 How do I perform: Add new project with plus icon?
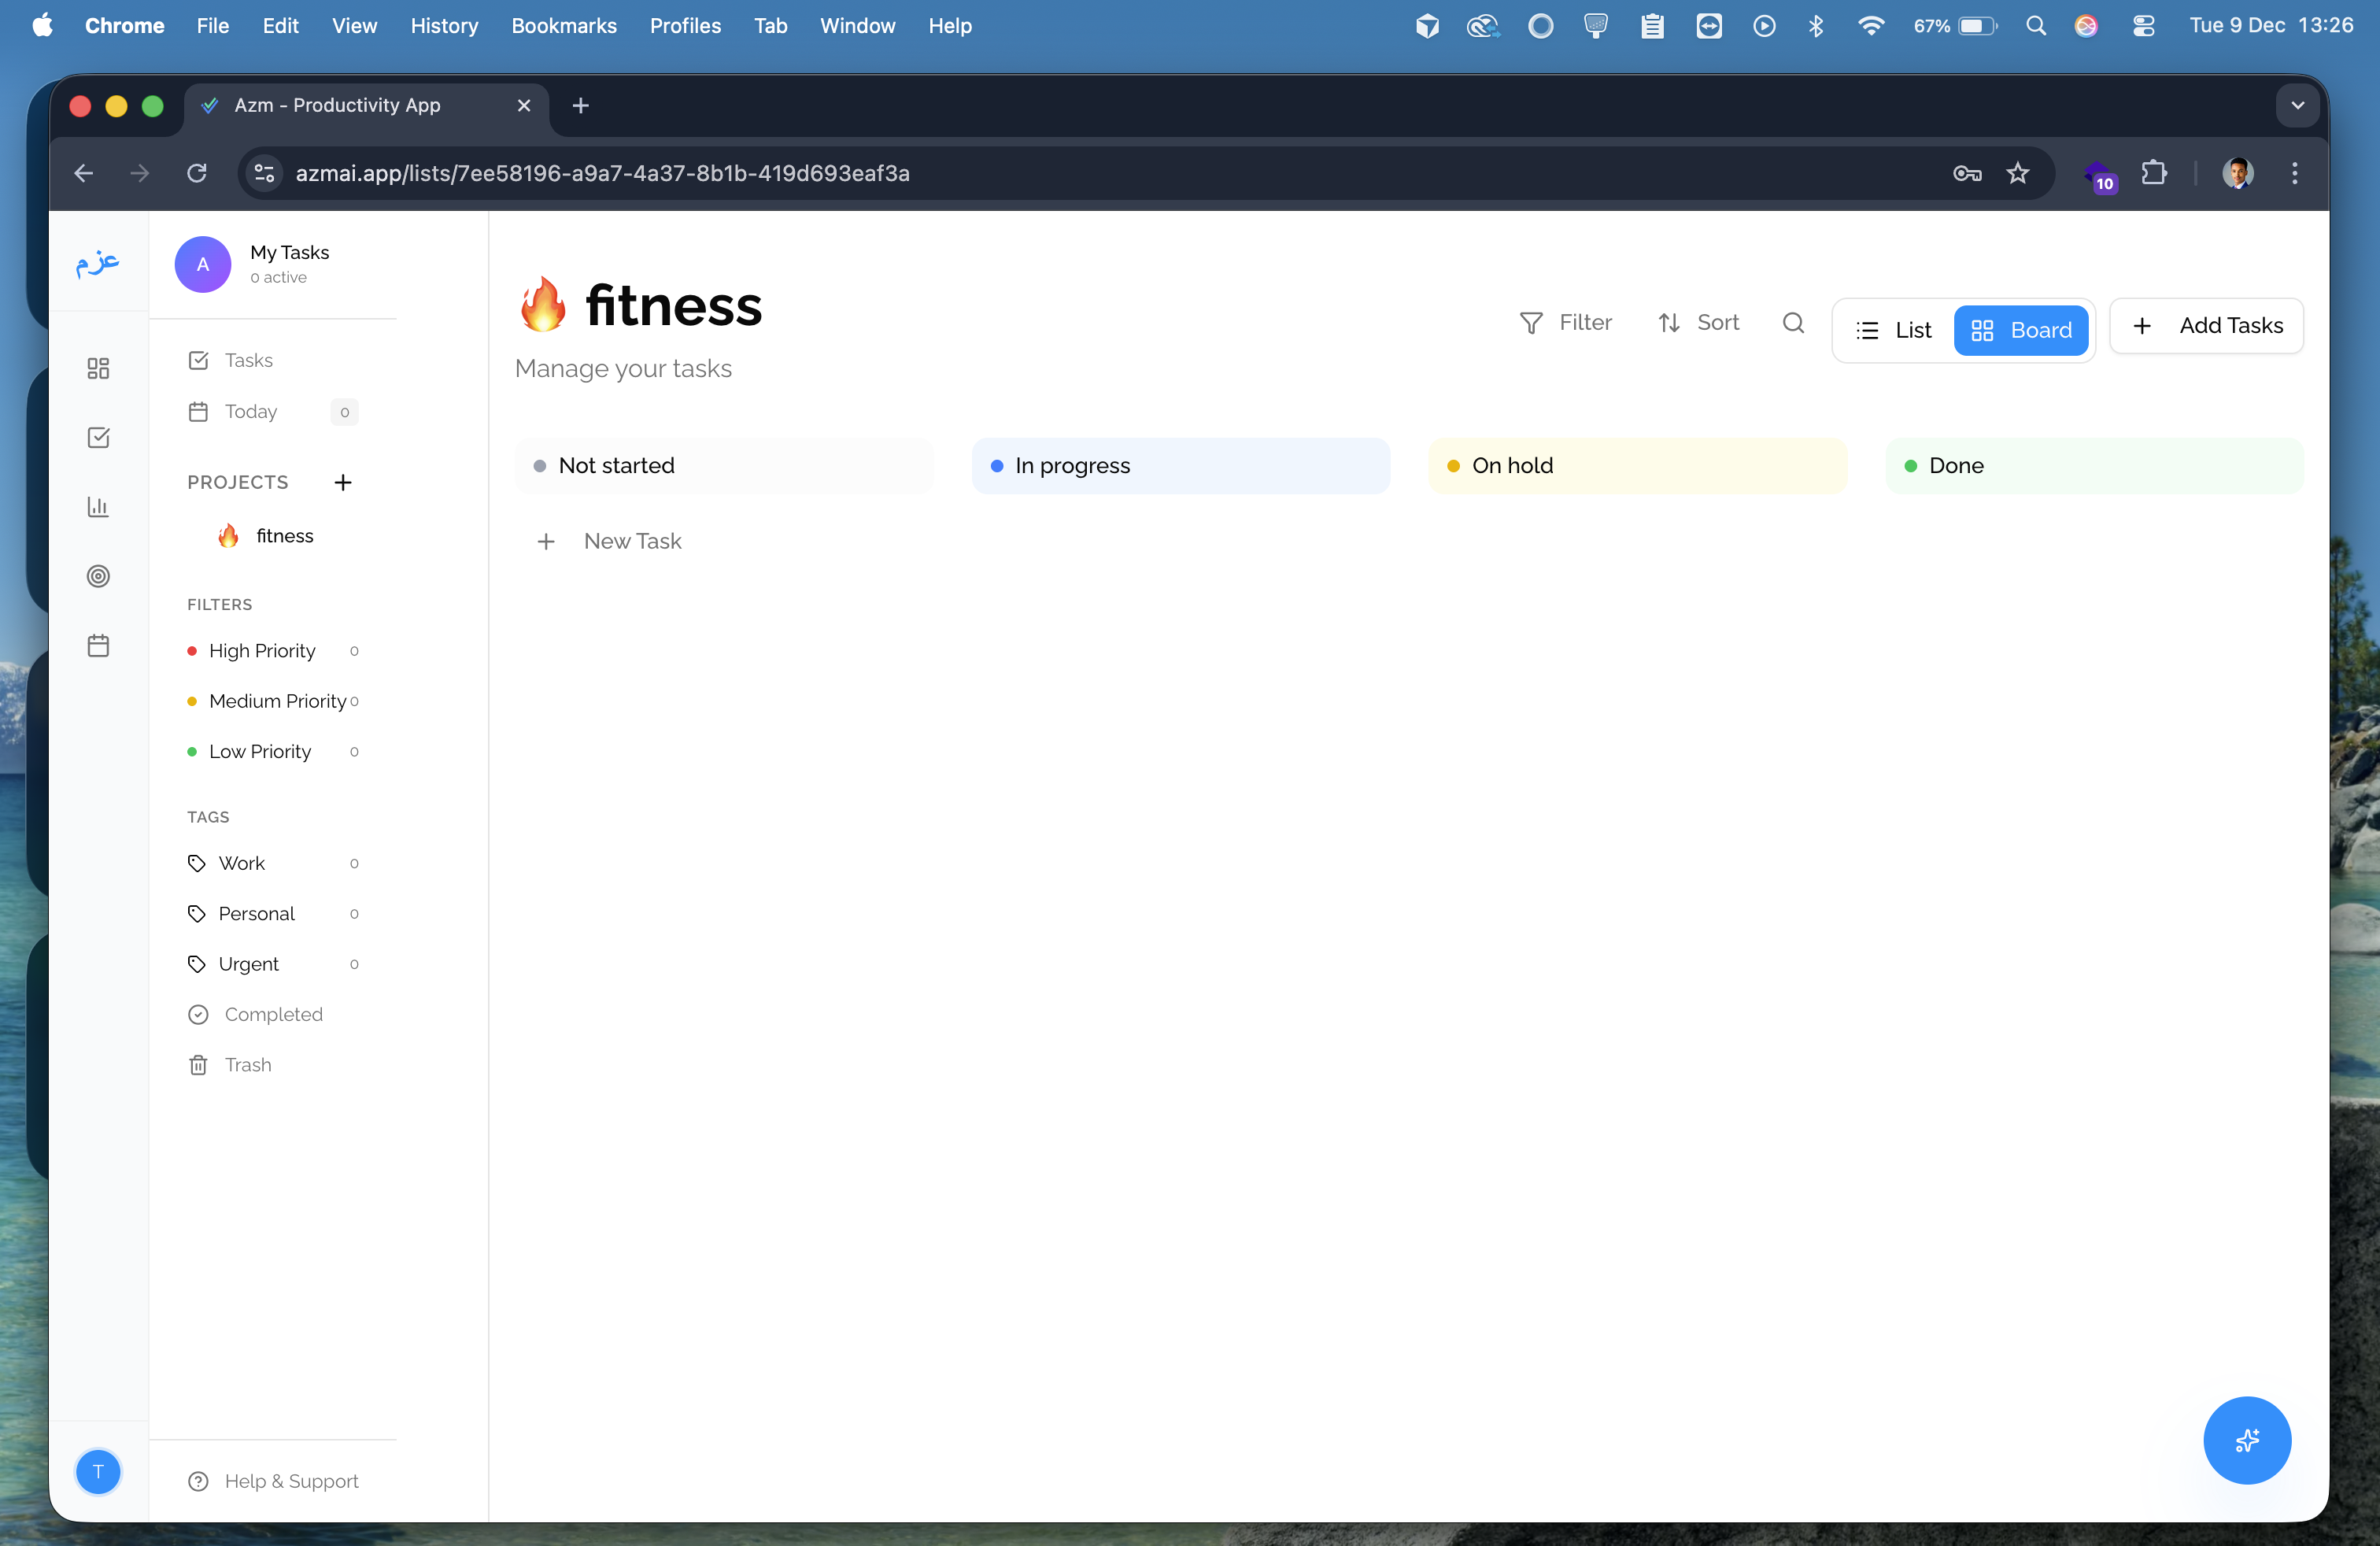click(x=343, y=483)
